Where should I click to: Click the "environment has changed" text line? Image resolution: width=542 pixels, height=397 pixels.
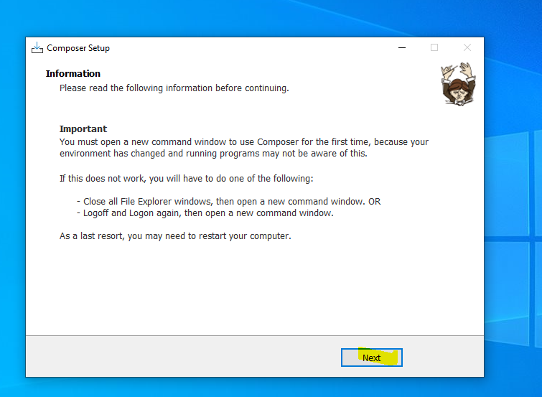212,153
